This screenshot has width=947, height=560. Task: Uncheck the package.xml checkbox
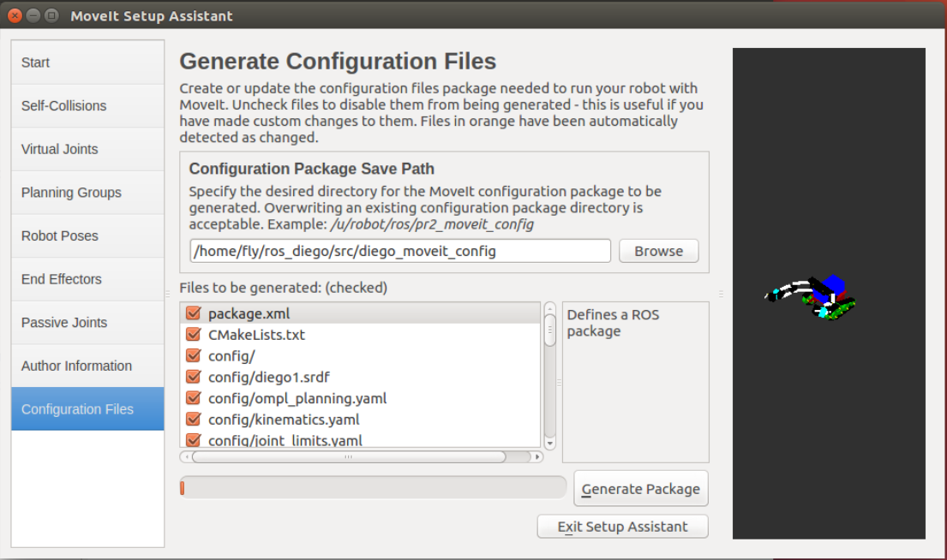[194, 313]
